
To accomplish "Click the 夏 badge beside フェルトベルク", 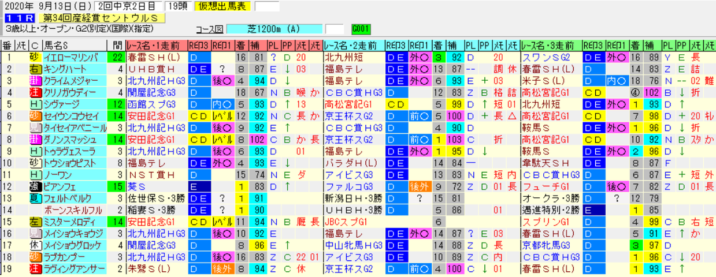I will [34, 199].
